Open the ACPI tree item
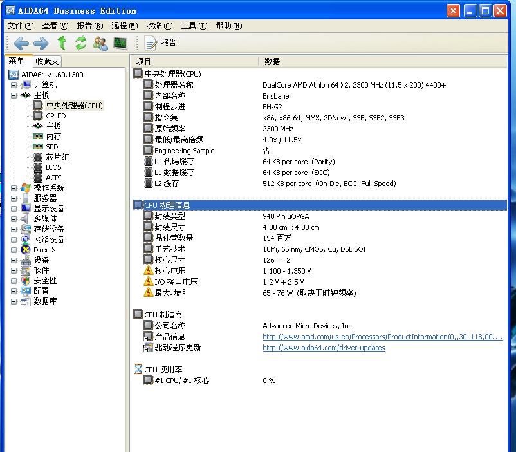The width and height of the screenshot is (516, 452). pos(53,178)
